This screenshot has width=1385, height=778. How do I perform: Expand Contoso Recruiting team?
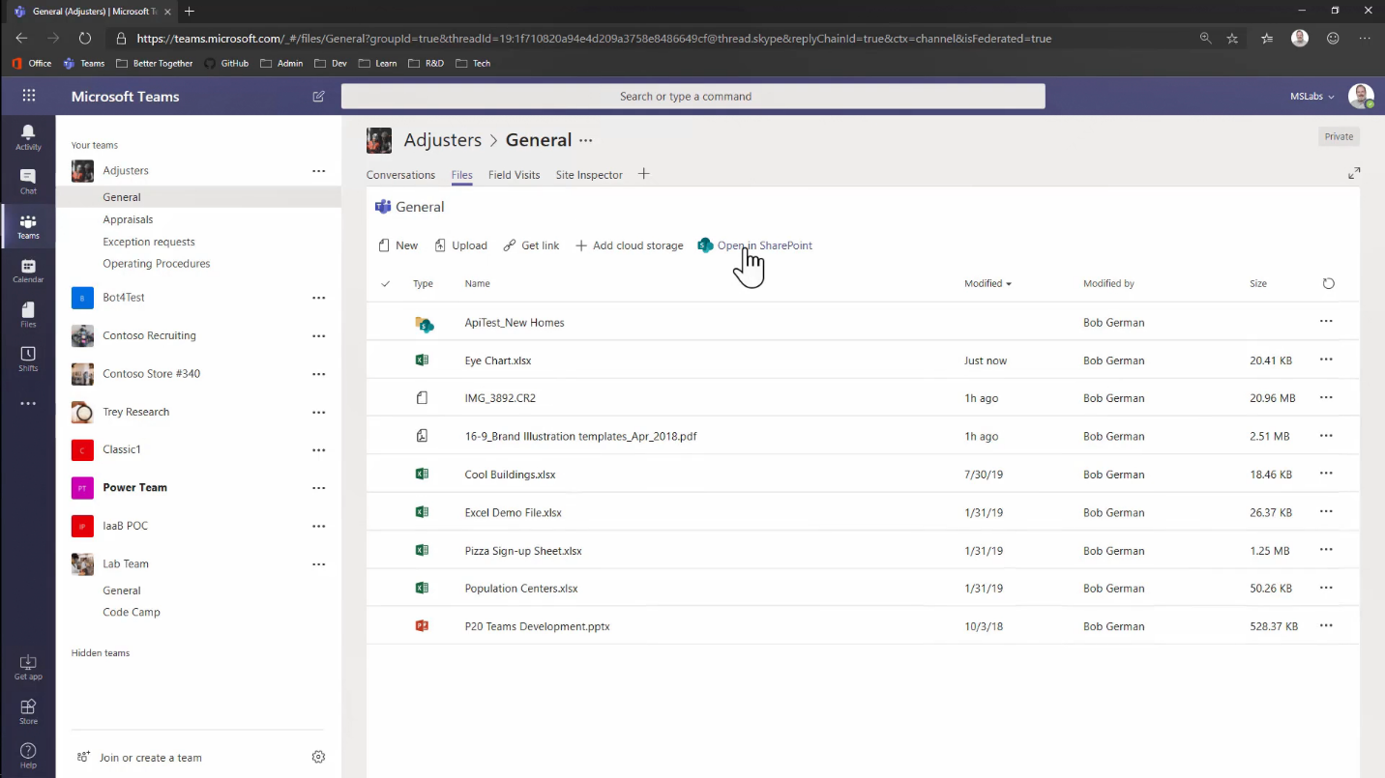(x=149, y=335)
